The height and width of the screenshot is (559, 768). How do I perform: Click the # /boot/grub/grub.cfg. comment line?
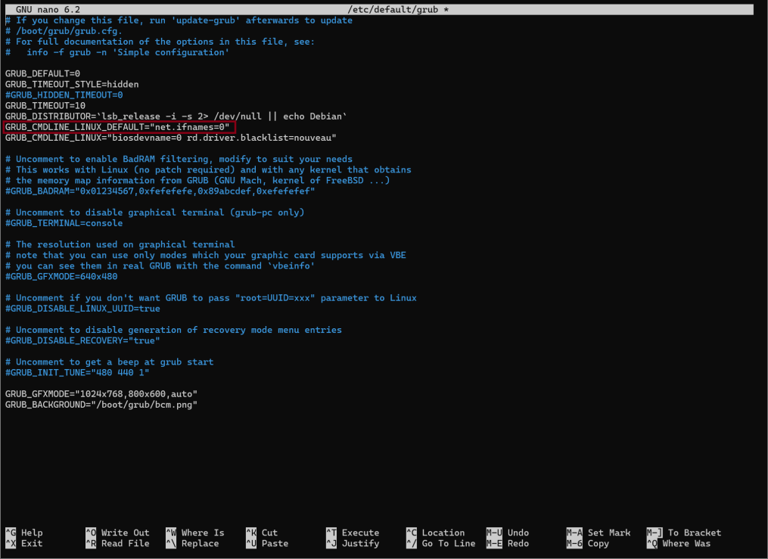(64, 31)
